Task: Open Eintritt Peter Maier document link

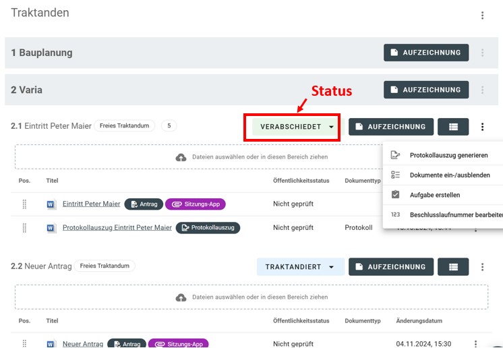Action: pyautogui.click(x=91, y=204)
